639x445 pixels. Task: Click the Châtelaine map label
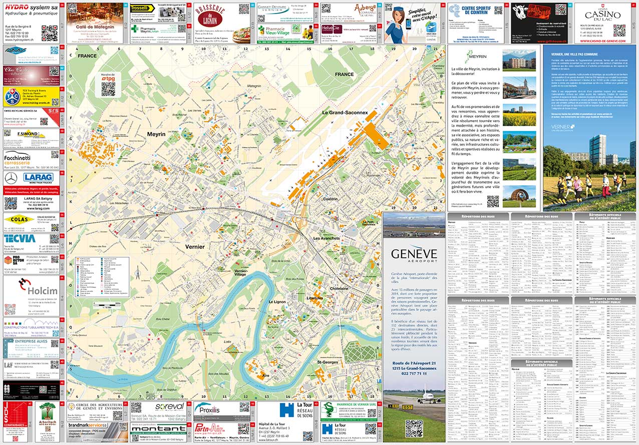click(339, 289)
